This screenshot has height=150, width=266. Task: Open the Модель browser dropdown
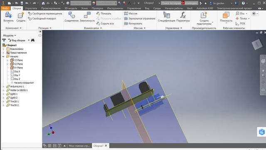point(10,35)
